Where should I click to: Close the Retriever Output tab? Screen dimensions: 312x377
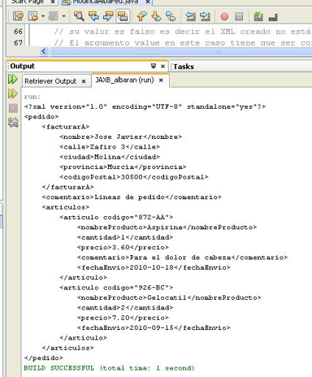point(84,81)
